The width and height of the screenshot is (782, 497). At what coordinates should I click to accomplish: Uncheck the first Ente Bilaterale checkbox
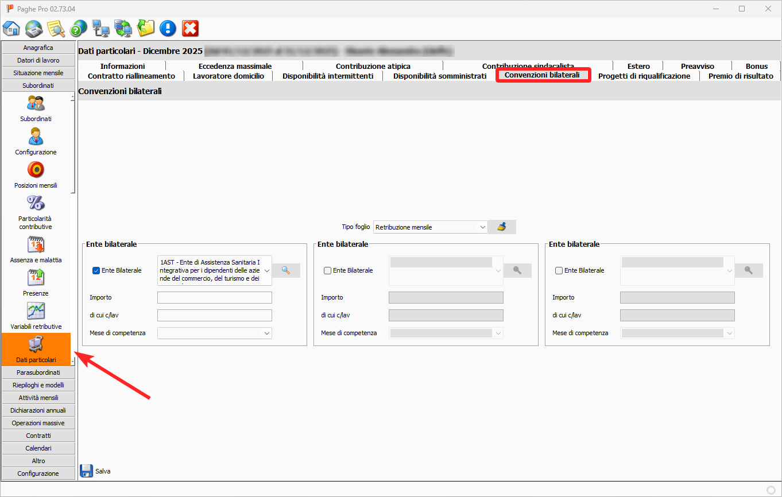click(x=96, y=271)
